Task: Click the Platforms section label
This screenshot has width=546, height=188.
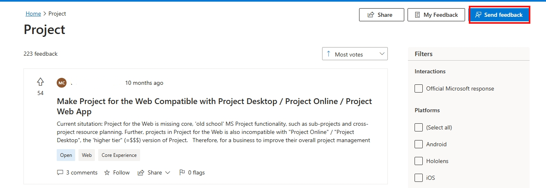Action: (427, 110)
